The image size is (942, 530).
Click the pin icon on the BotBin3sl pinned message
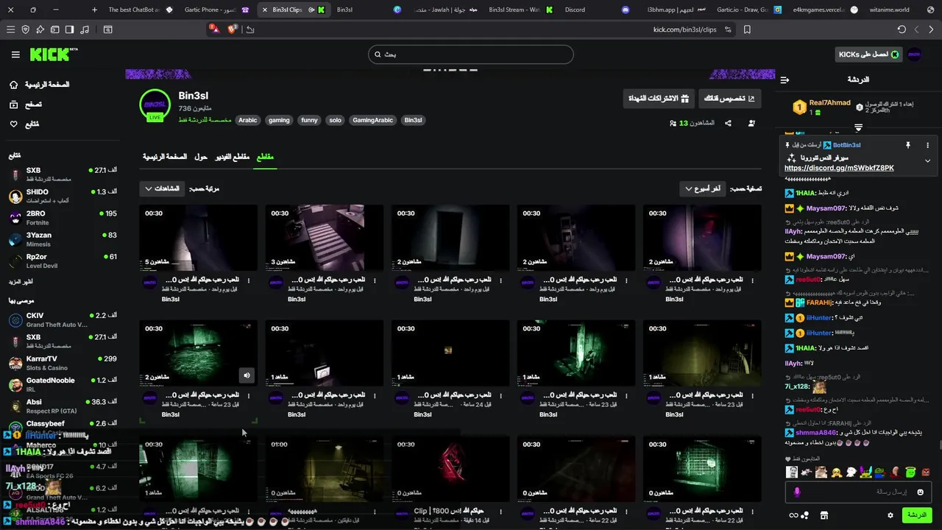coord(908,145)
